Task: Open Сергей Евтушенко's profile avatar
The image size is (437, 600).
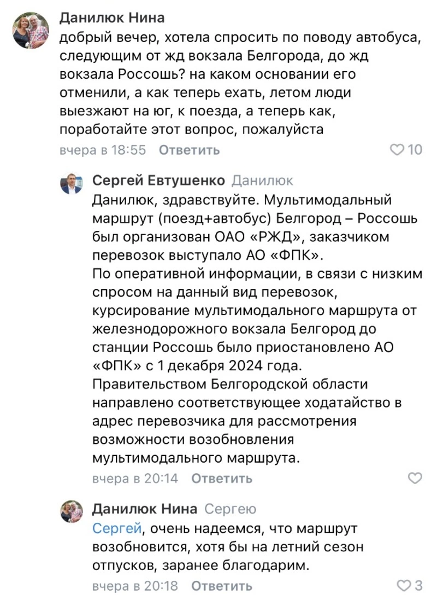Action: point(72,183)
